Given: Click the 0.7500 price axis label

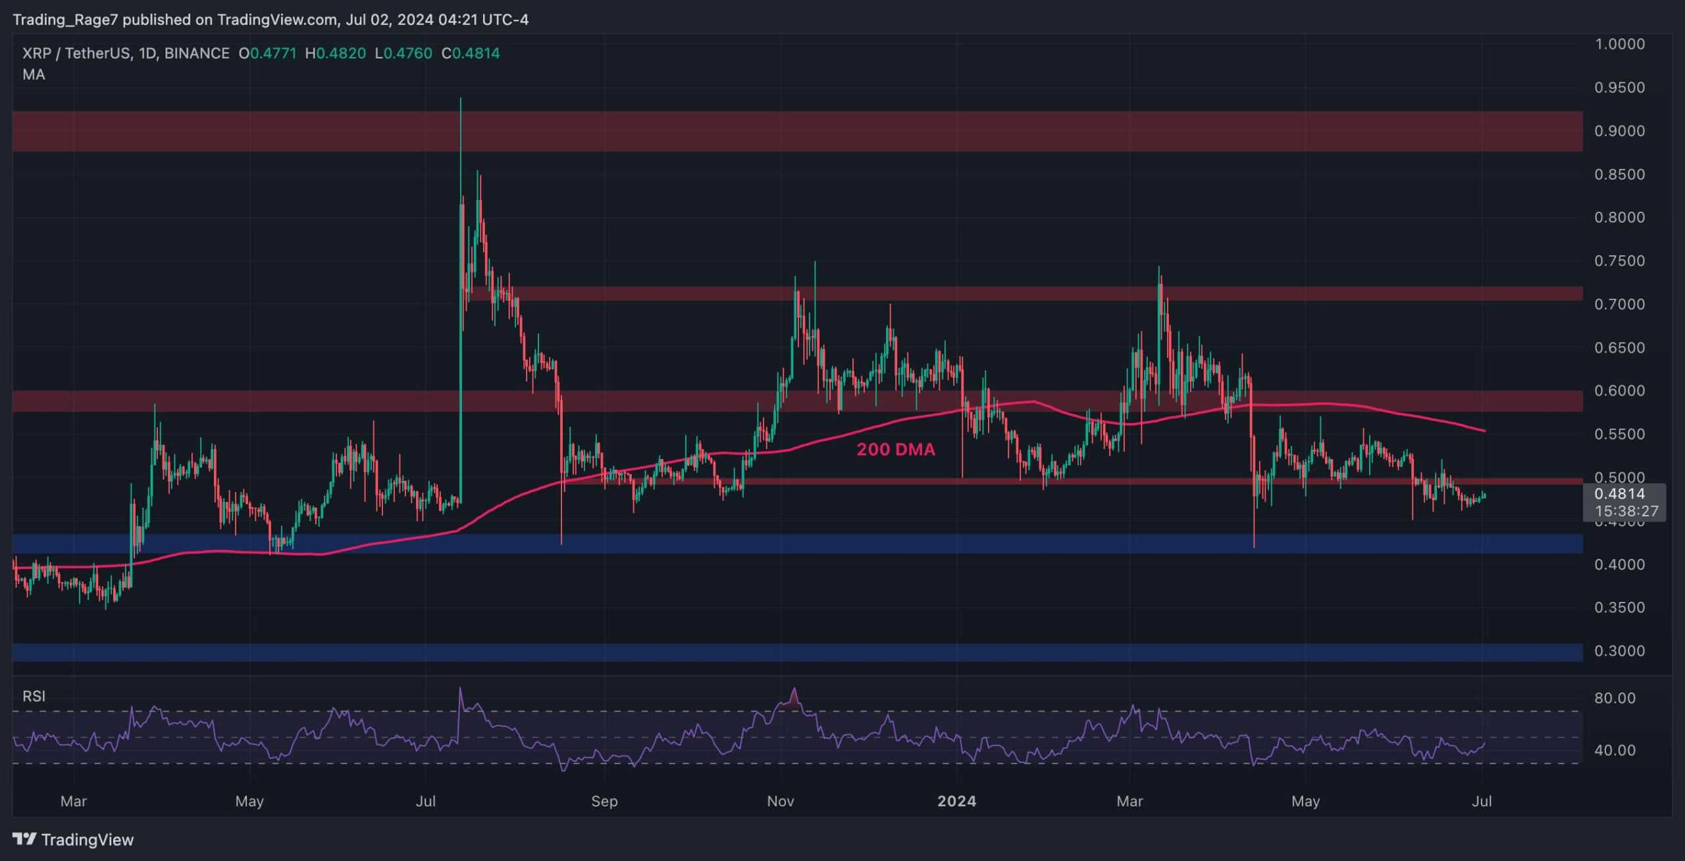Looking at the screenshot, I should 1619,260.
